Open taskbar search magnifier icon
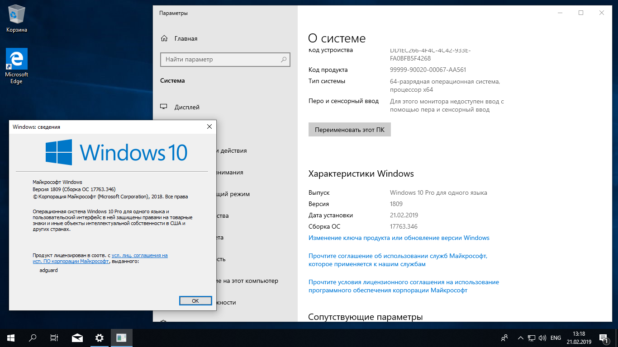Screen dimensions: 618x347 (33, 338)
